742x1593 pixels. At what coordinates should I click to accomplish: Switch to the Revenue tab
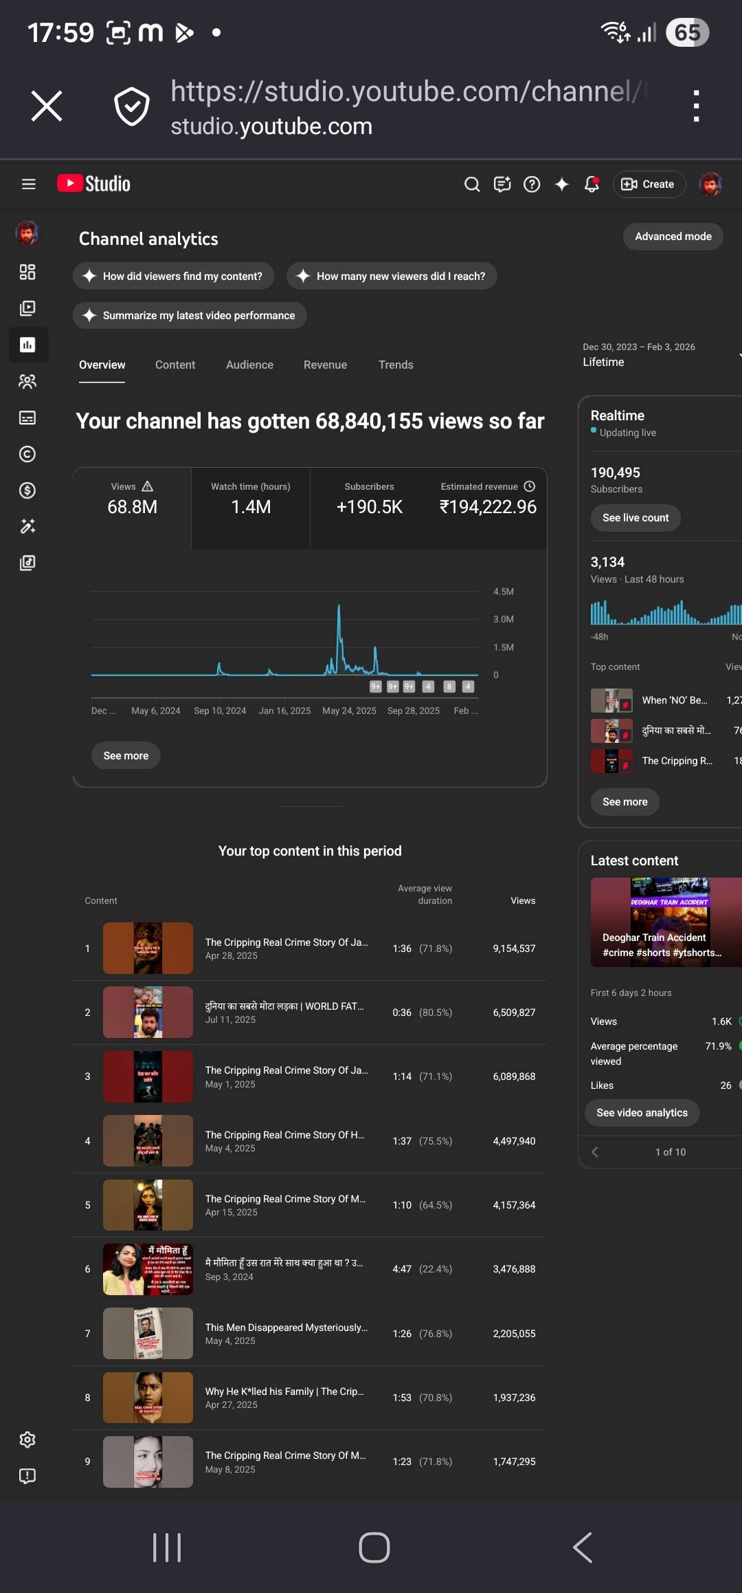click(x=325, y=365)
